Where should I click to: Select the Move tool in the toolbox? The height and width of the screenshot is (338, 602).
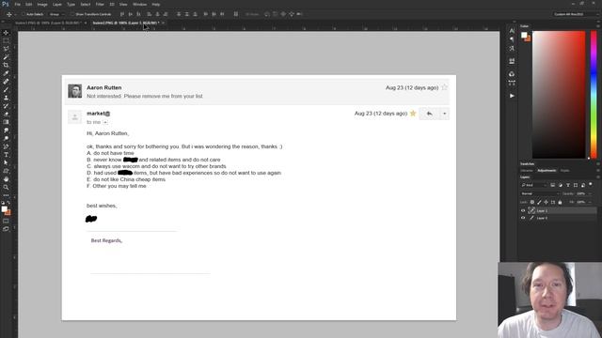[6, 33]
